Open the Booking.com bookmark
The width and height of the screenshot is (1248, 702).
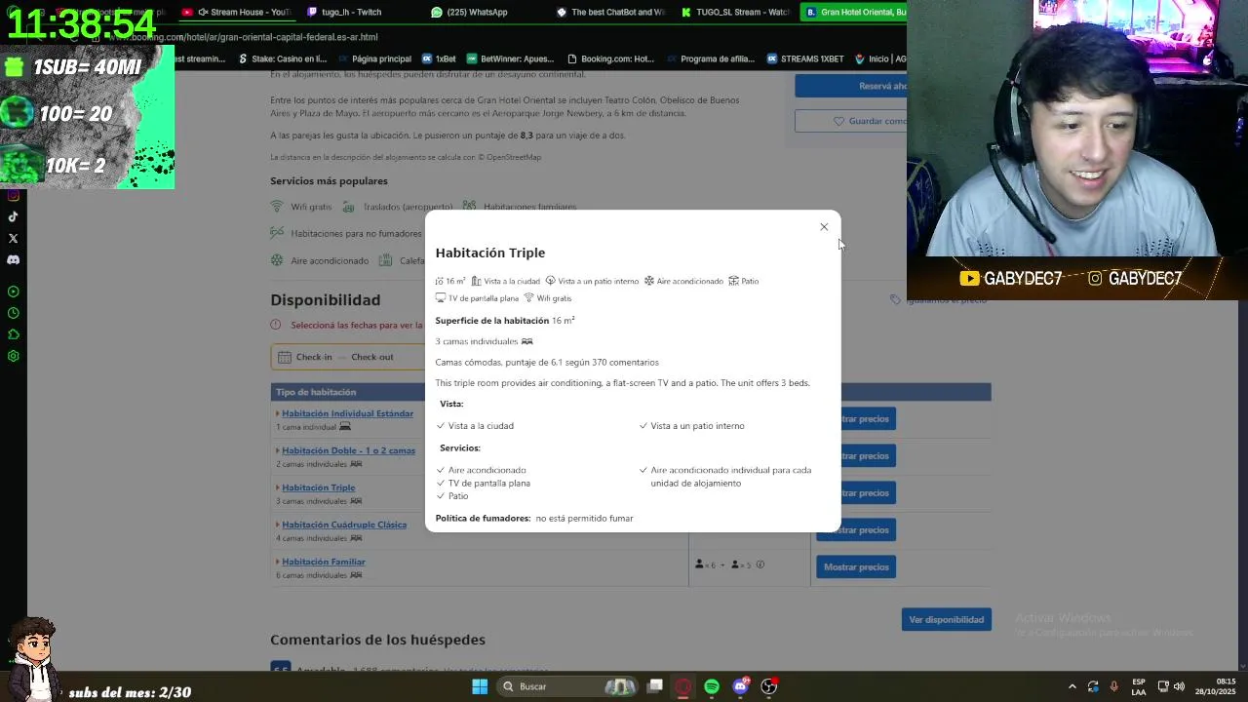[610, 58]
